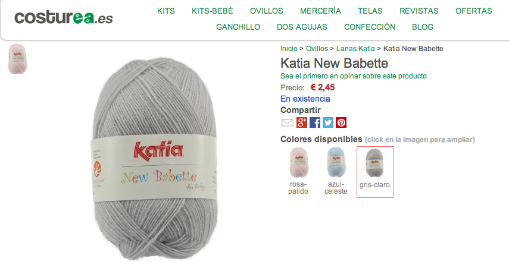The width and height of the screenshot is (509, 274).
Task: Share product via the email envelope icon
Action: pos(288,122)
